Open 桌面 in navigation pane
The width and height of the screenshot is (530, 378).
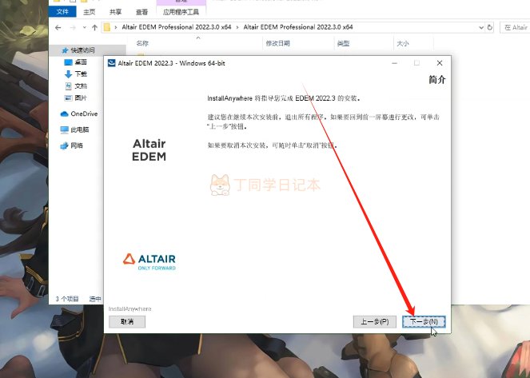pos(81,62)
